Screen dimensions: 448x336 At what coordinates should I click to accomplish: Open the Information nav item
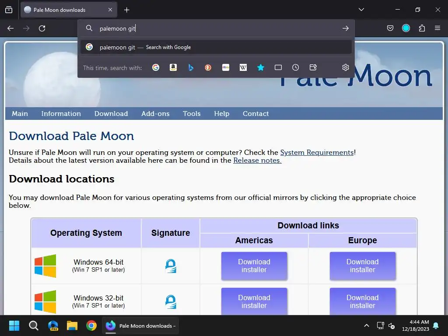(x=61, y=113)
